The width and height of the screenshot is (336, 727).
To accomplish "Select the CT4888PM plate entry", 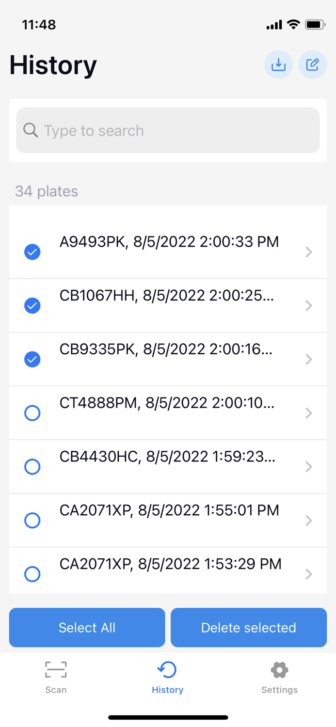I will point(32,413).
